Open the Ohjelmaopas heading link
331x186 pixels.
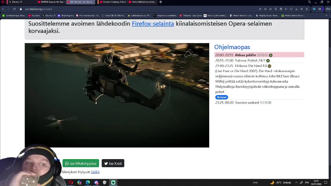pyautogui.click(x=232, y=47)
